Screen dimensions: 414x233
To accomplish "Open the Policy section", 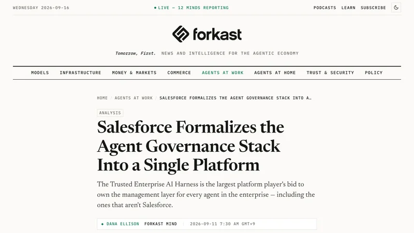I will [374, 72].
